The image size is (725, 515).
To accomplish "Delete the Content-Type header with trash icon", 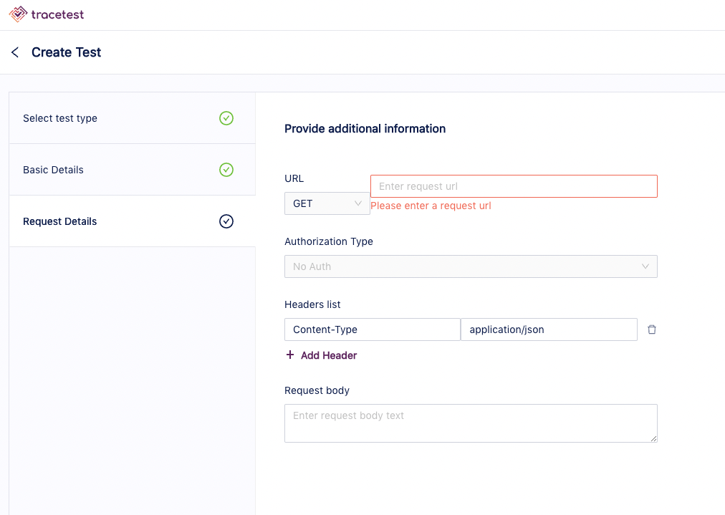I will [652, 329].
